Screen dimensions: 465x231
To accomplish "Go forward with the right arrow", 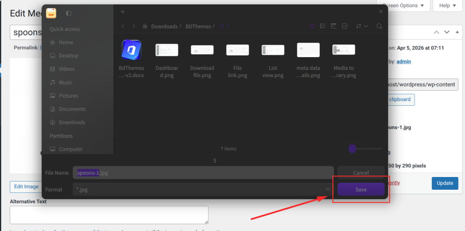I will point(134,26).
